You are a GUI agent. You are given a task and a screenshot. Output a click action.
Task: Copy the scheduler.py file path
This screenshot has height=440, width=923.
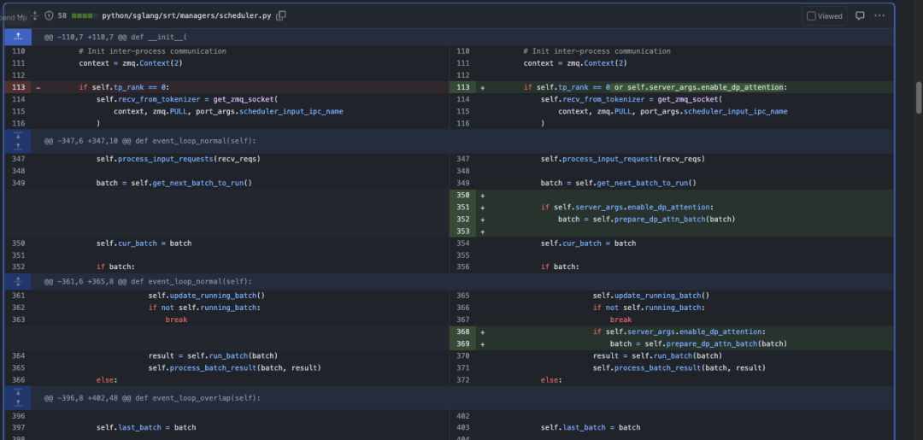coord(281,15)
